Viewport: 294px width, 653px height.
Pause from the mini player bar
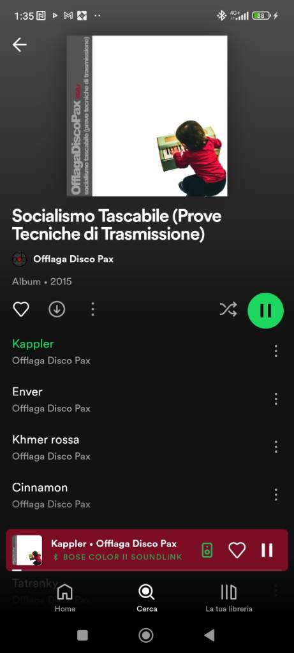(x=267, y=550)
